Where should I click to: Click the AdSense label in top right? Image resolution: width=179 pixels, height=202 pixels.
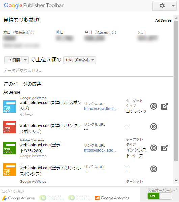(163, 20)
